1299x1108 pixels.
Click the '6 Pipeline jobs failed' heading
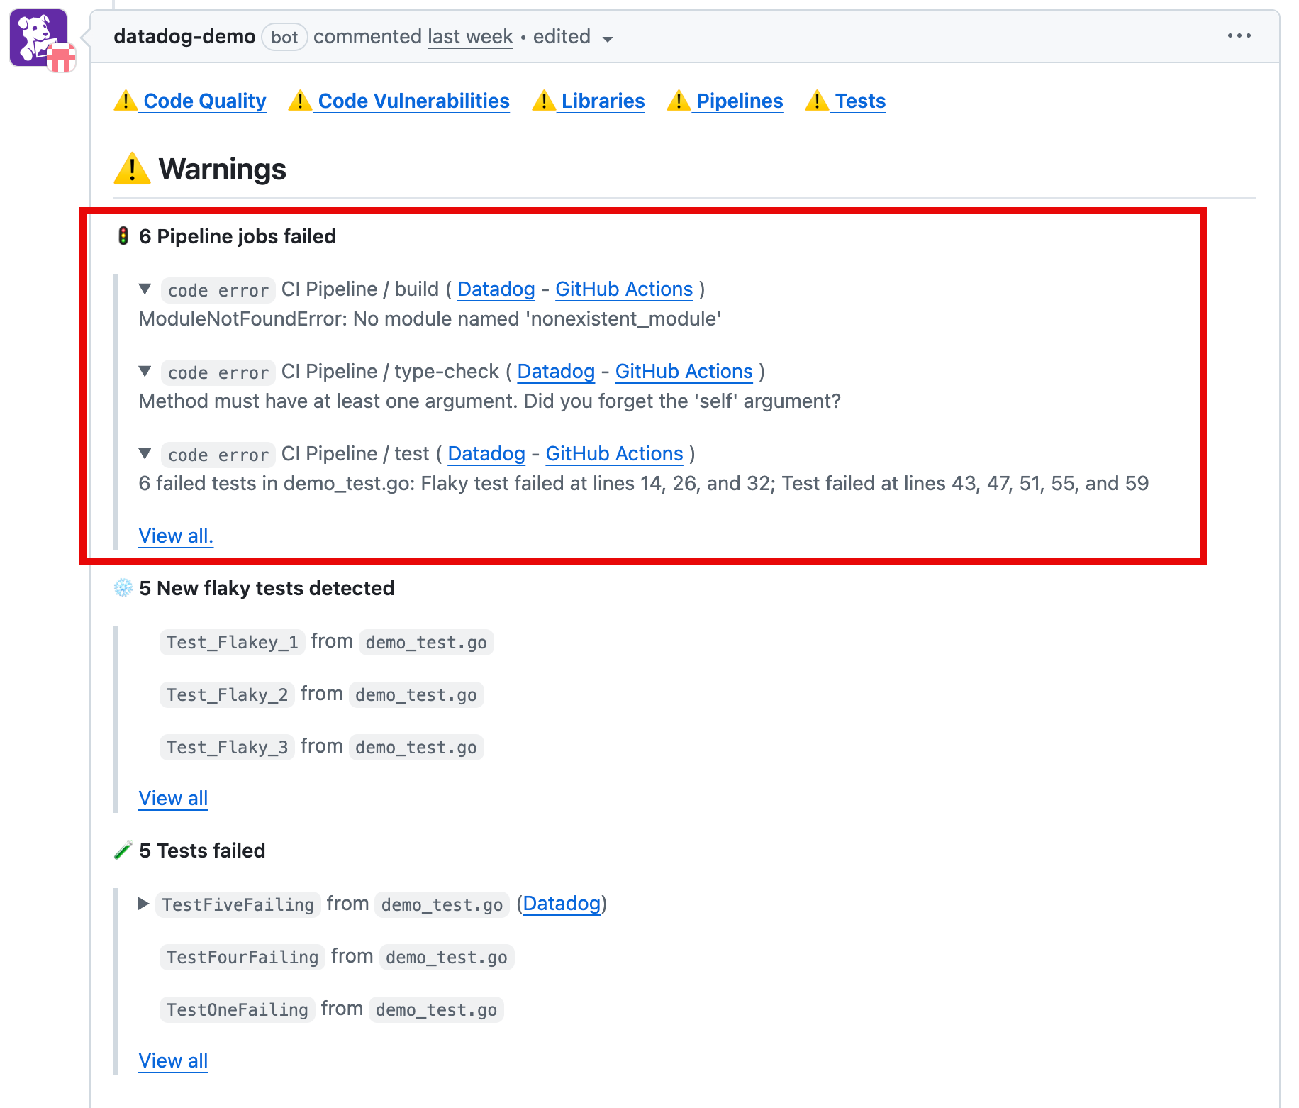(238, 236)
